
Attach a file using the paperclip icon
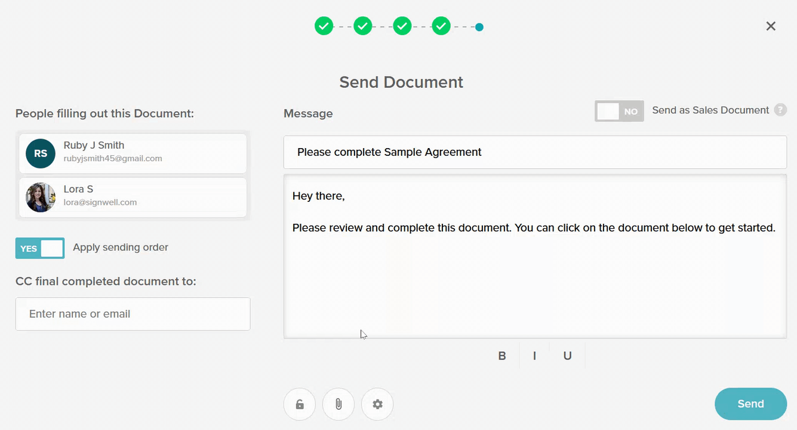pos(338,404)
